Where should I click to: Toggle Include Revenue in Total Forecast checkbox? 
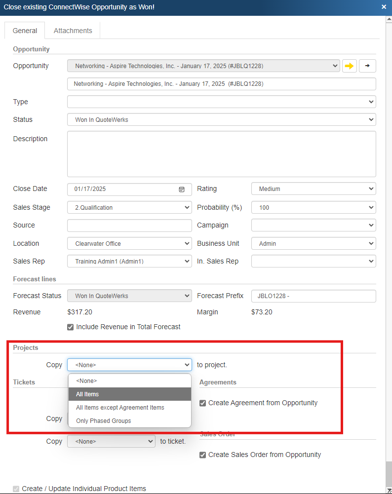click(71, 327)
